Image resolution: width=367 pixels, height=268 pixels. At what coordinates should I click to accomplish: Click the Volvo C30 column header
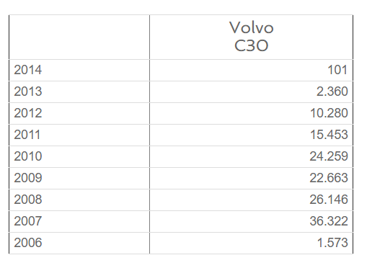pos(251,37)
